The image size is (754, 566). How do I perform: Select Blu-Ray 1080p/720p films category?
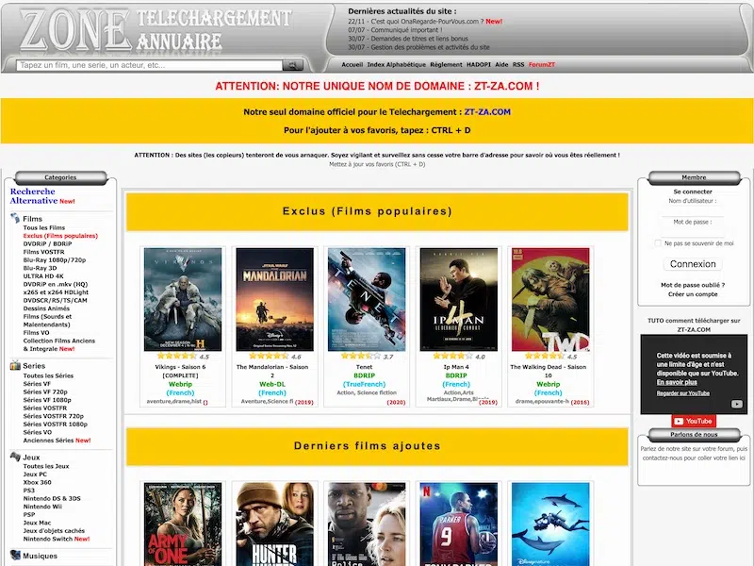[x=55, y=259]
